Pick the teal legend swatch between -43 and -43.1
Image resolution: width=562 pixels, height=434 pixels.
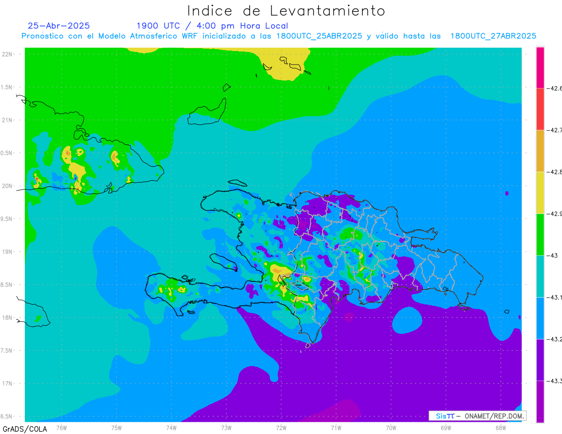pos(540,276)
